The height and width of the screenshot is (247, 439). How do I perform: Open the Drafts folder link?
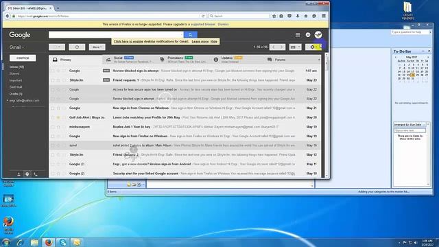click(16, 94)
